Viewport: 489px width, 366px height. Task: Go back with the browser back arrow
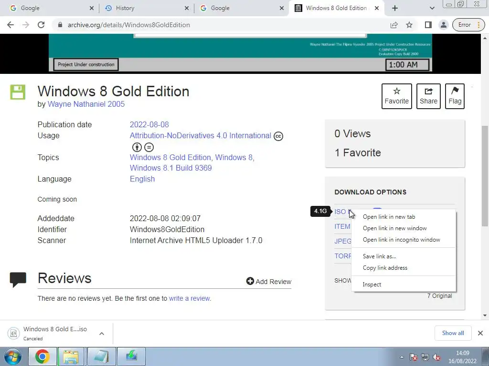point(11,25)
